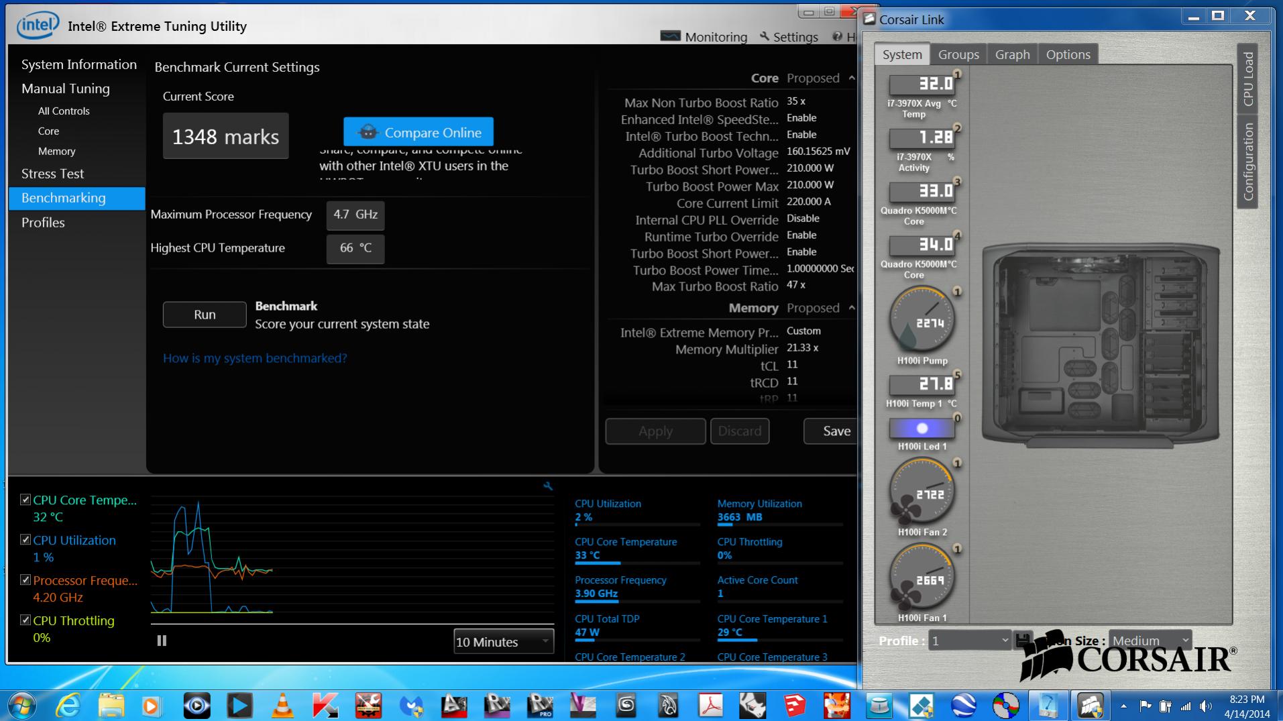Screen dimensions: 1283x721
Task: Select Manual Tuning in XTU sidebar
Action: 65,89
